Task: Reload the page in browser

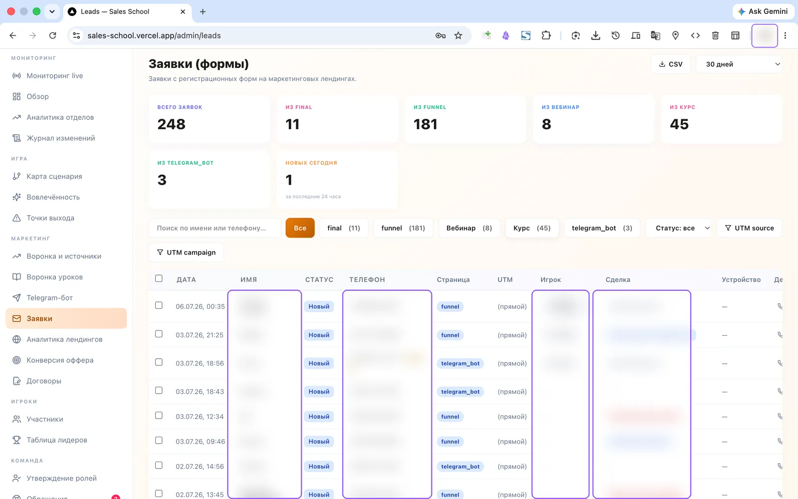Action: click(52, 35)
